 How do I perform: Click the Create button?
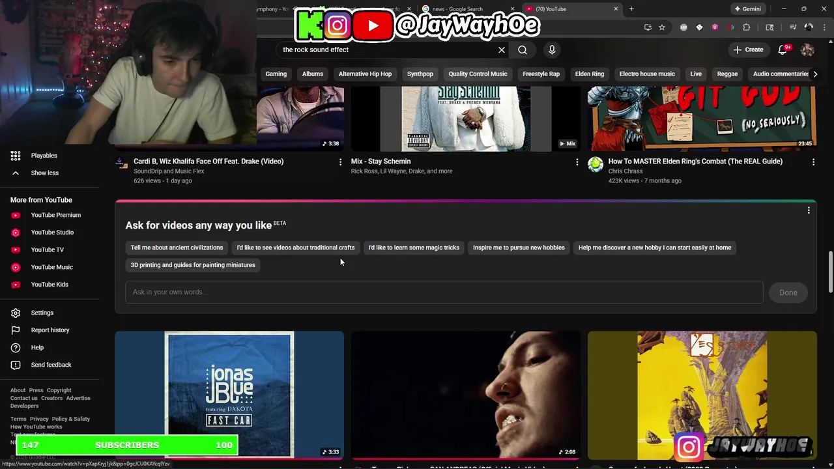click(x=748, y=50)
